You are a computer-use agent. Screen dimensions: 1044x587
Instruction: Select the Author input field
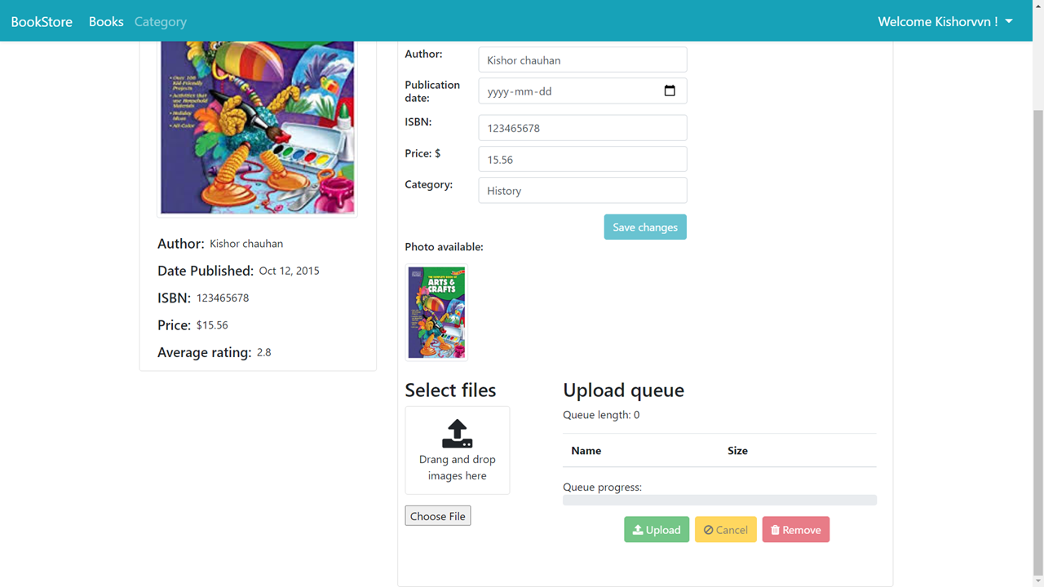coord(582,60)
